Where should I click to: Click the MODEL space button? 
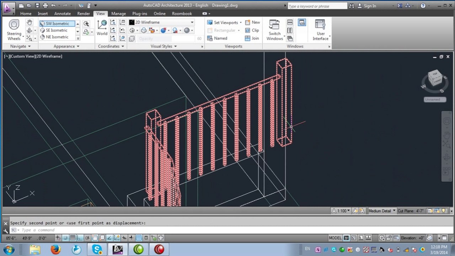[x=335, y=238]
